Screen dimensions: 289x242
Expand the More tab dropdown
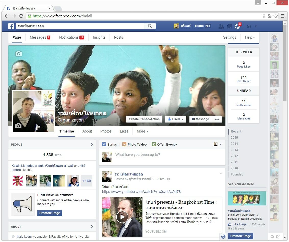coord(142,131)
